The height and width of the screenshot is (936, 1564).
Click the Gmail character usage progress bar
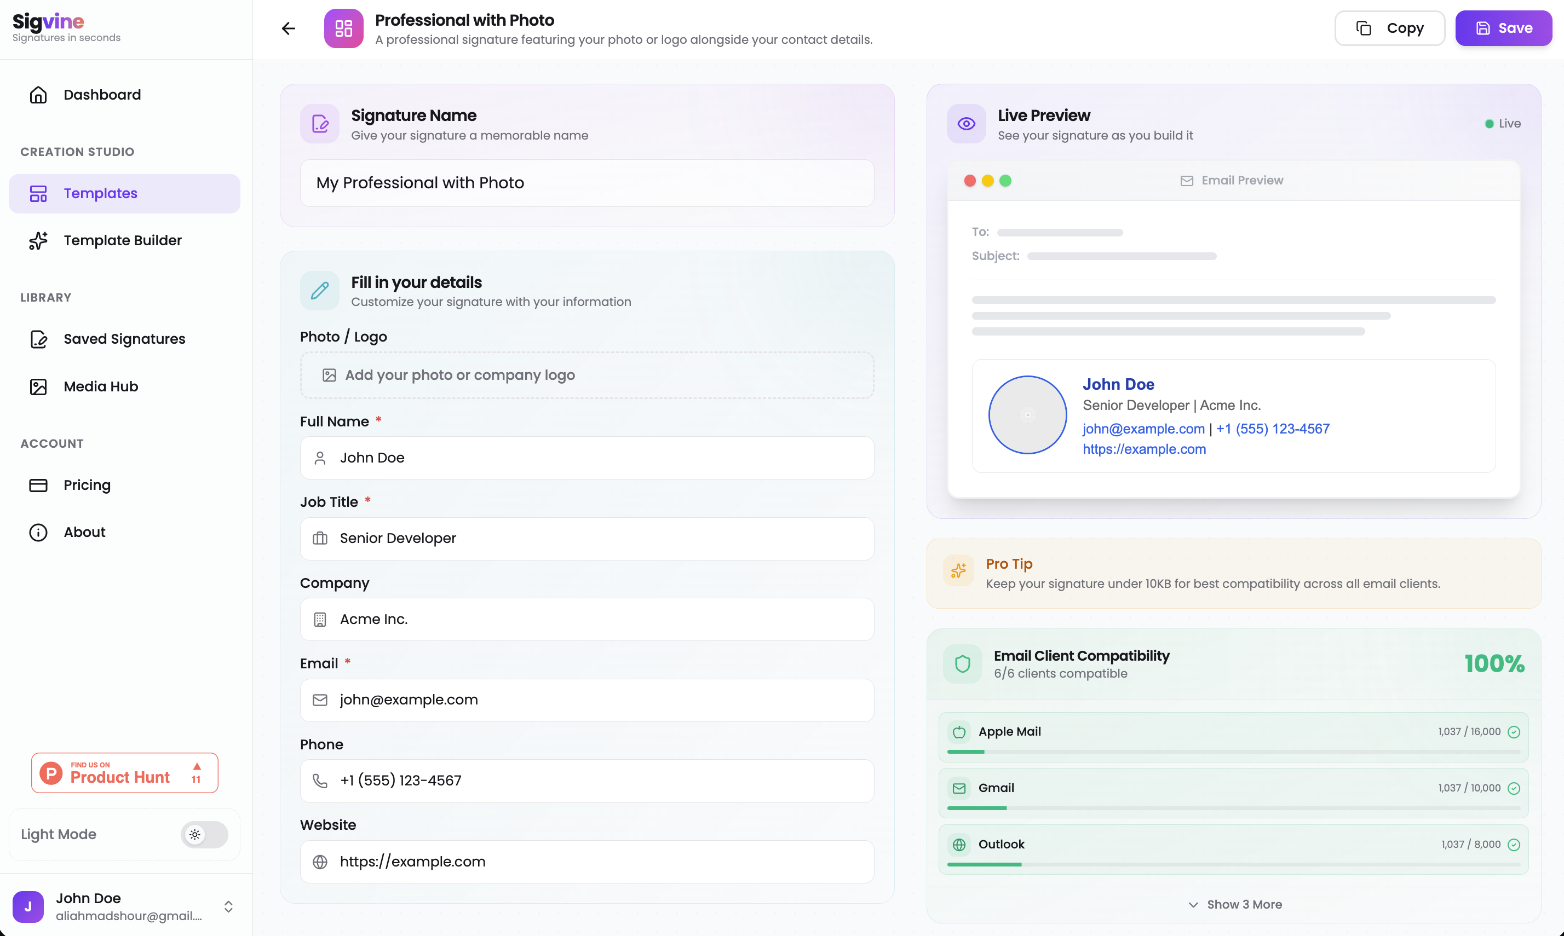point(1233,808)
